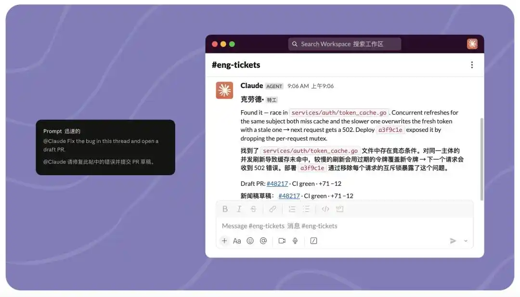The height and width of the screenshot is (297, 520).
Task: Apply strikethrough formatting in the composer
Action: [x=253, y=209]
